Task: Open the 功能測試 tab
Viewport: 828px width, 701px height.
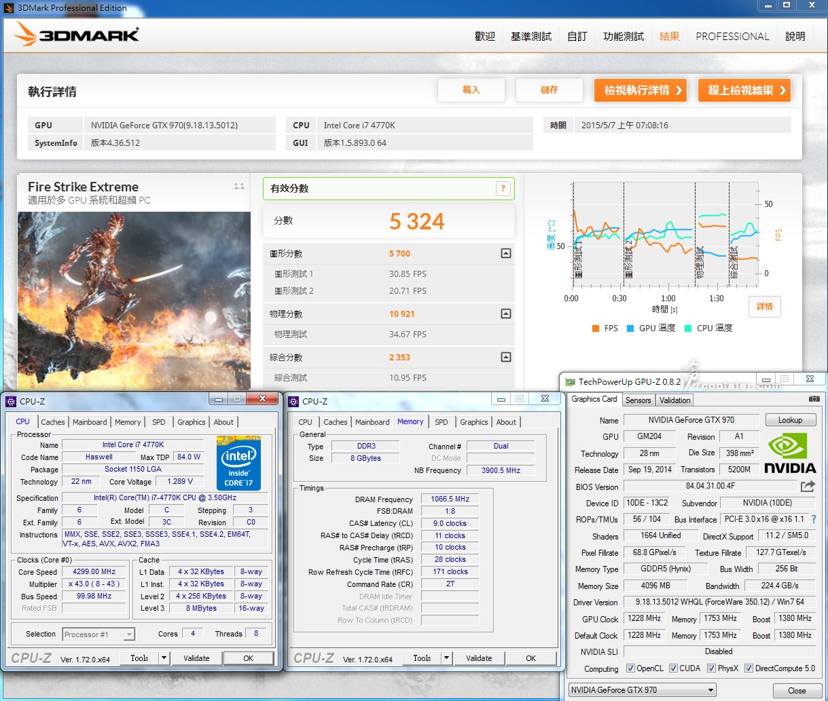Action: [624, 36]
